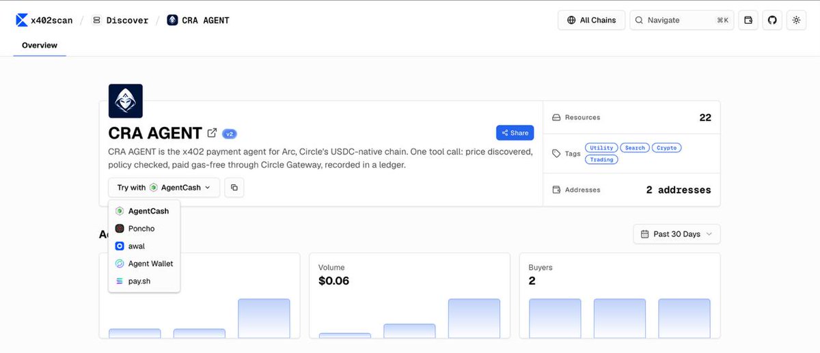Screen dimensions: 820x353
Task: Click the globe icon in All Chains
Action: 571,20
